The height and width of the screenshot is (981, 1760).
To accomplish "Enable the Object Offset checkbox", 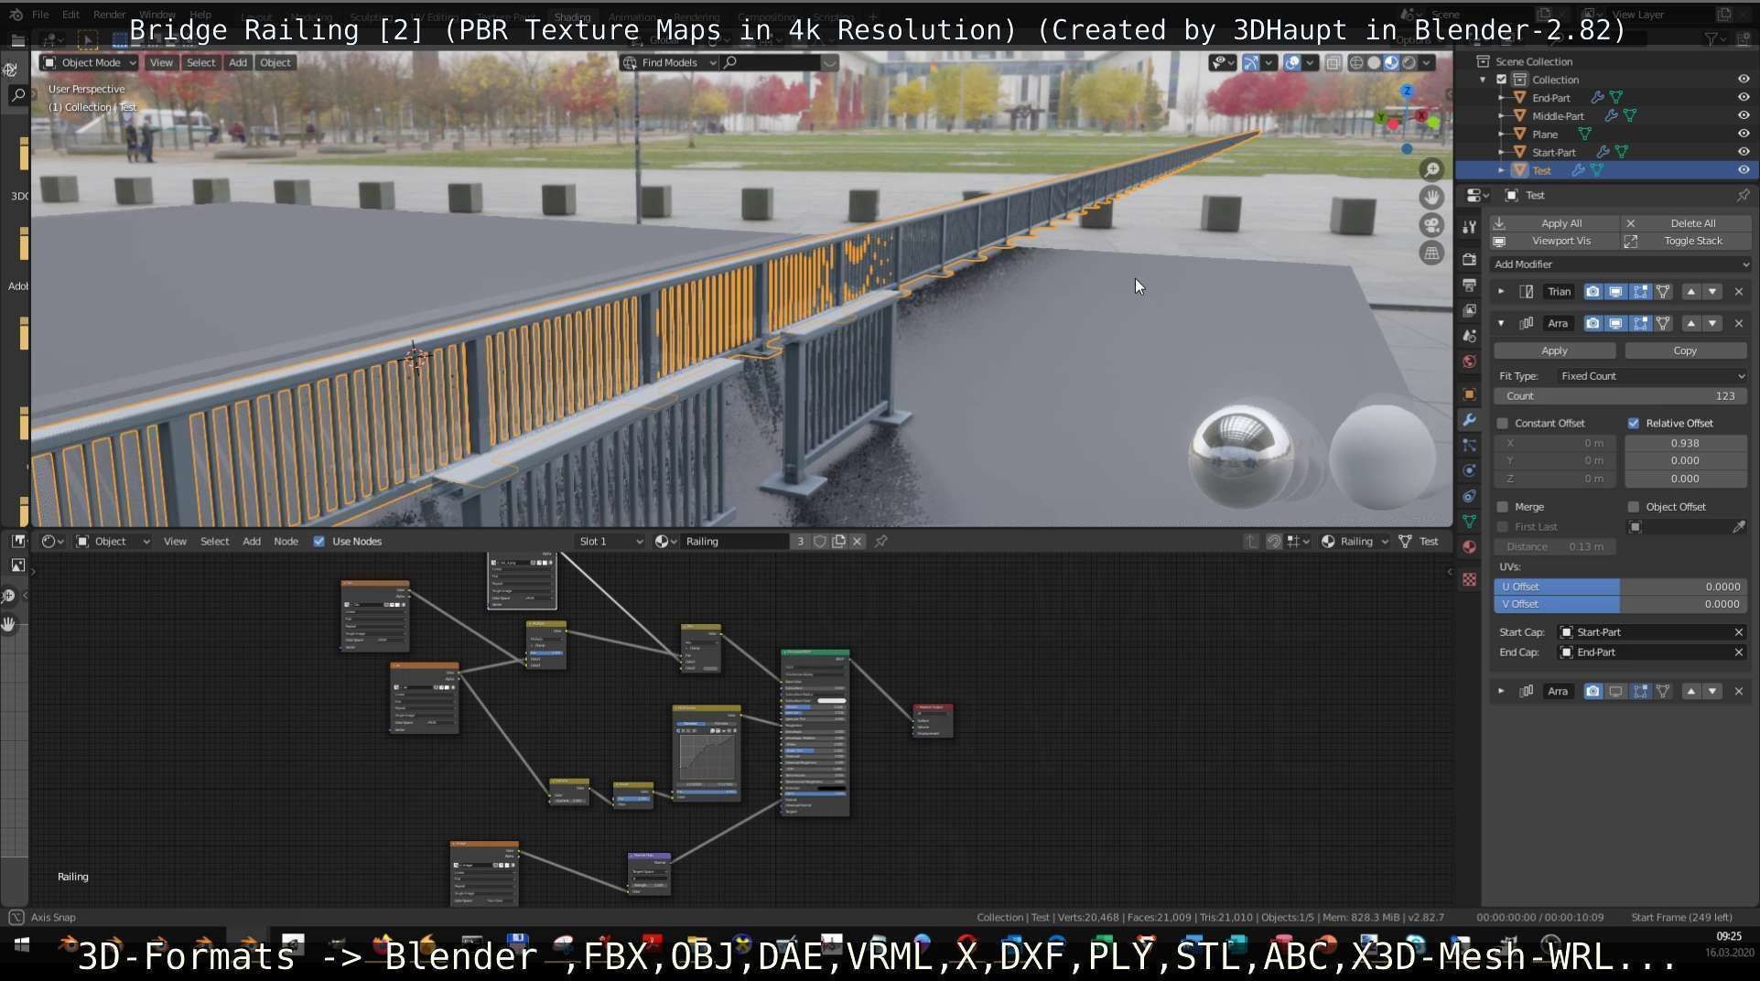I will click(x=1633, y=507).
